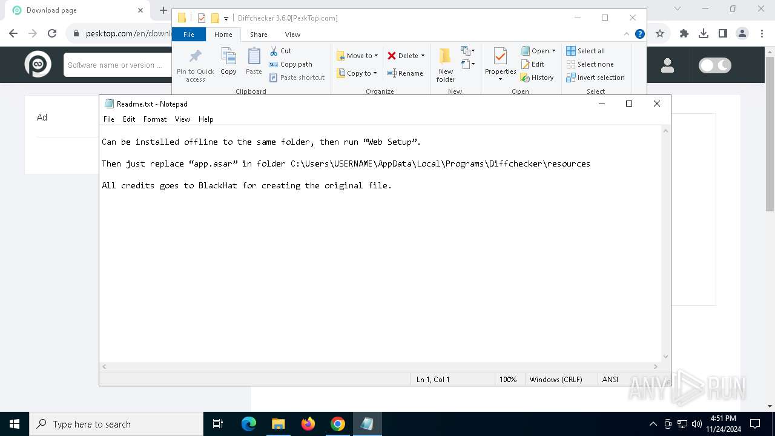Viewport: 775px width, 436px height.
Task: Open a new Chrome tab
Action: point(163,10)
